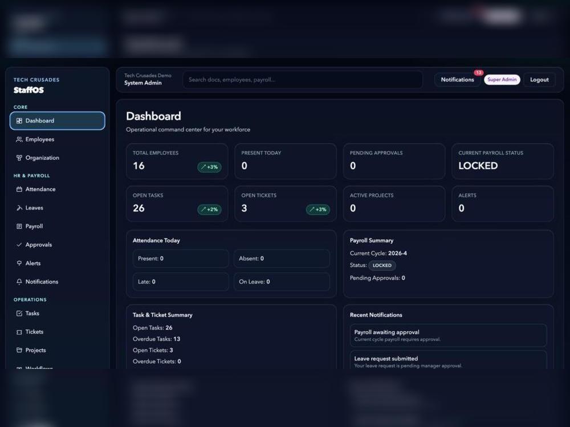Click the Organization hierarchy icon
The width and height of the screenshot is (570, 427).
(19, 158)
